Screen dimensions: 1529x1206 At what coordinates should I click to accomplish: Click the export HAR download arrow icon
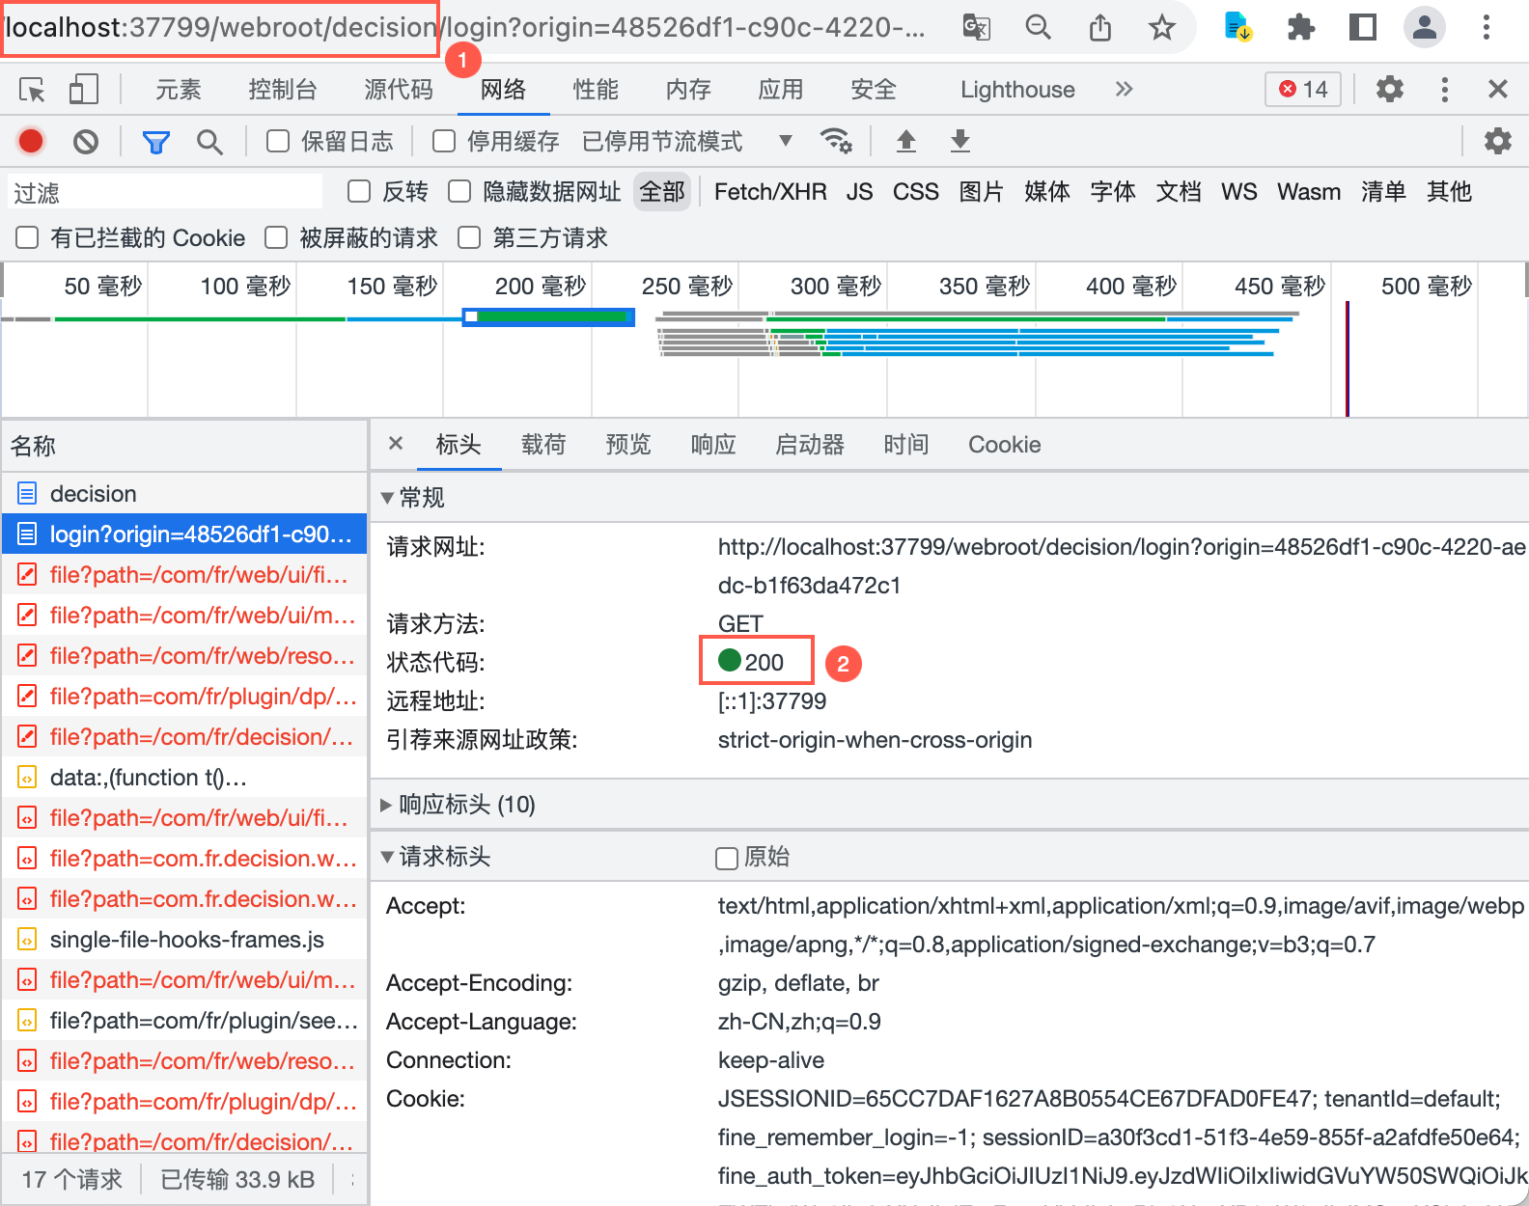pyautogui.click(x=959, y=142)
